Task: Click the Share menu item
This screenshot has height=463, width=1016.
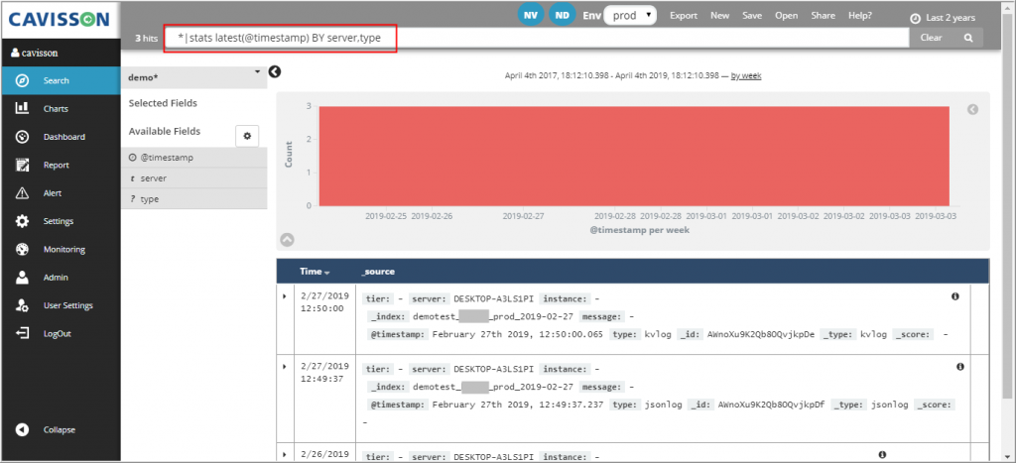Action: [x=823, y=16]
